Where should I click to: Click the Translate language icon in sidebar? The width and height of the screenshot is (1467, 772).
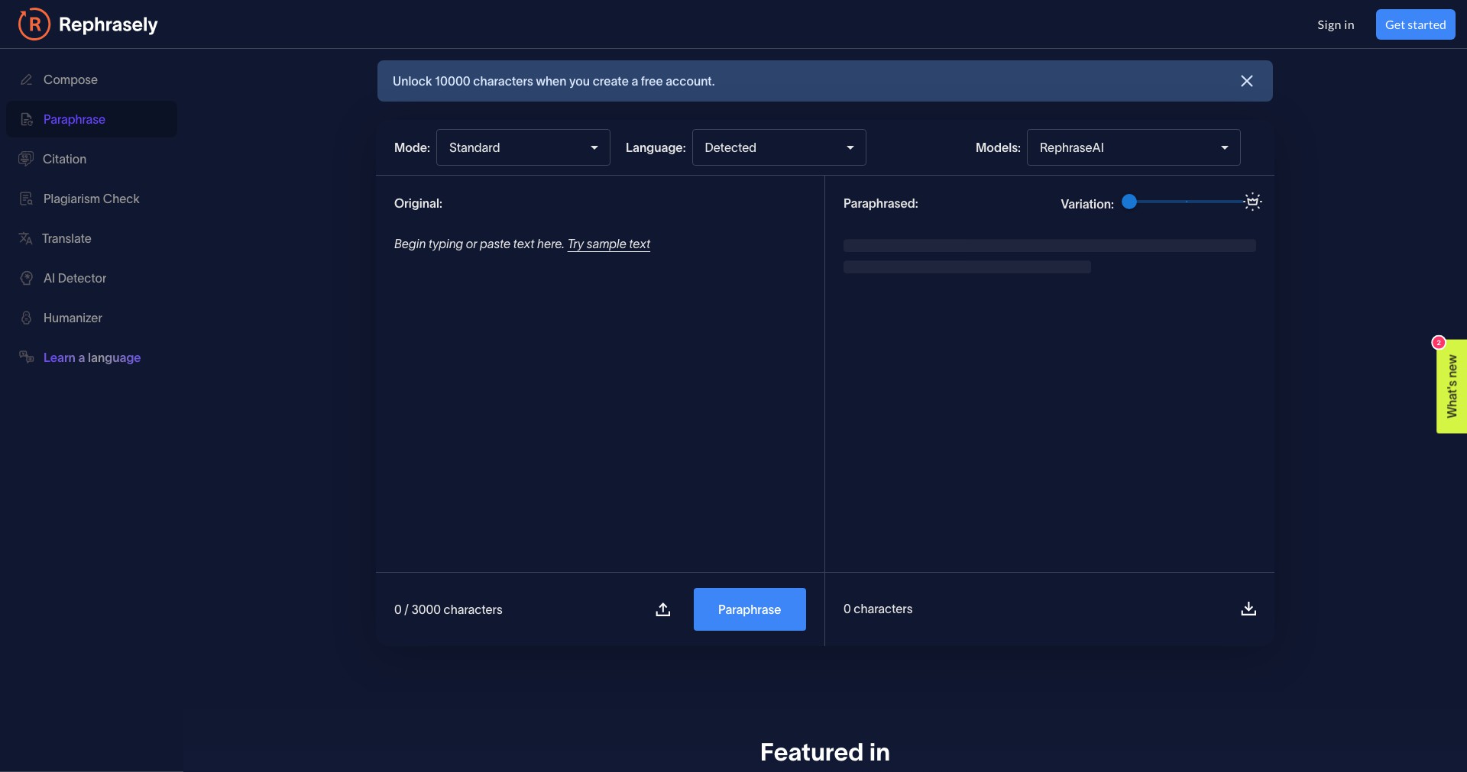26,238
